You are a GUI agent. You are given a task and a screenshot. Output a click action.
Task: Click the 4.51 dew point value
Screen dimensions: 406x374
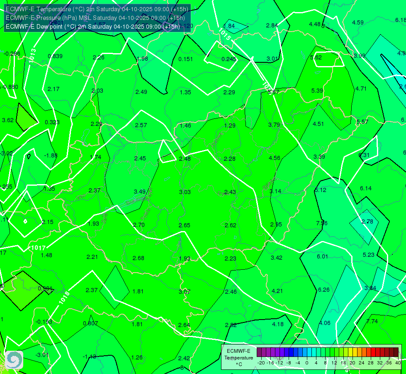click(x=318, y=124)
